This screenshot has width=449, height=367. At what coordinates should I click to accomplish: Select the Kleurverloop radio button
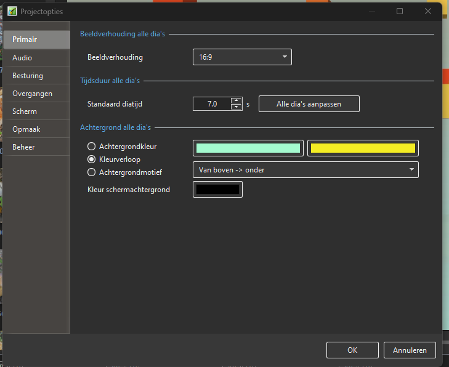pos(91,159)
